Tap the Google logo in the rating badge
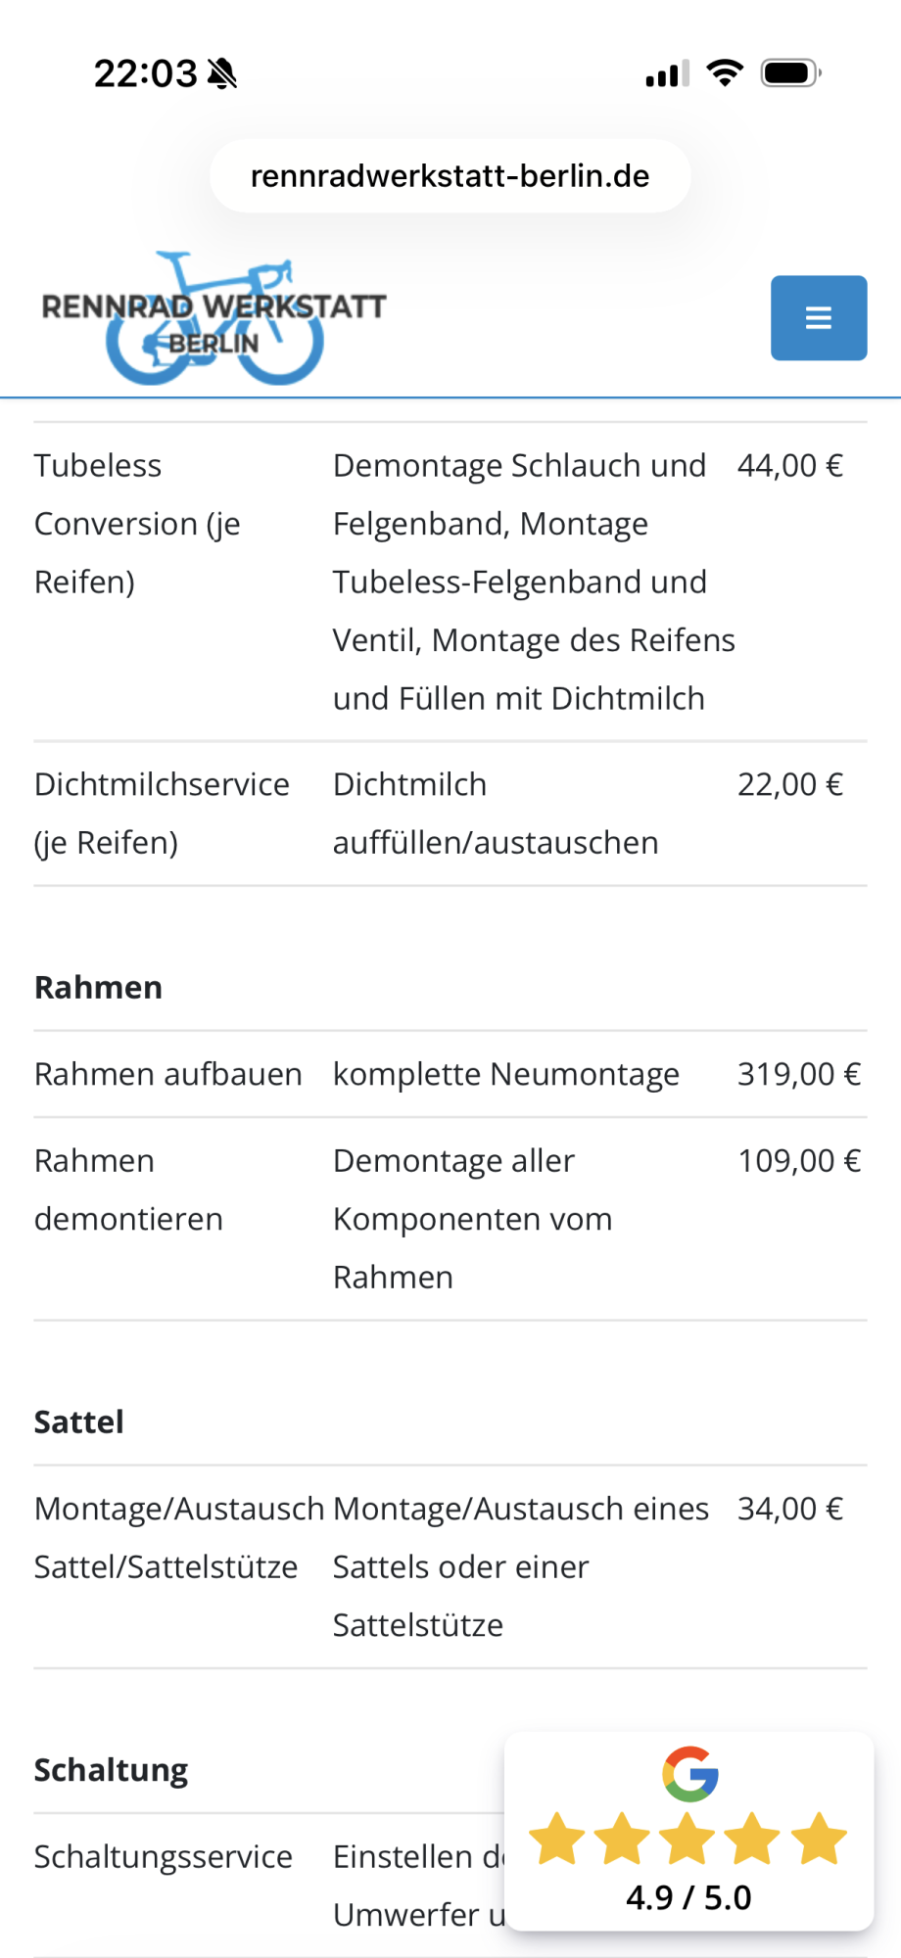The height and width of the screenshot is (1958, 901). [x=690, y=1774]
